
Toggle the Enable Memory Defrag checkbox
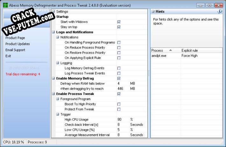click(x=119, y=78)
